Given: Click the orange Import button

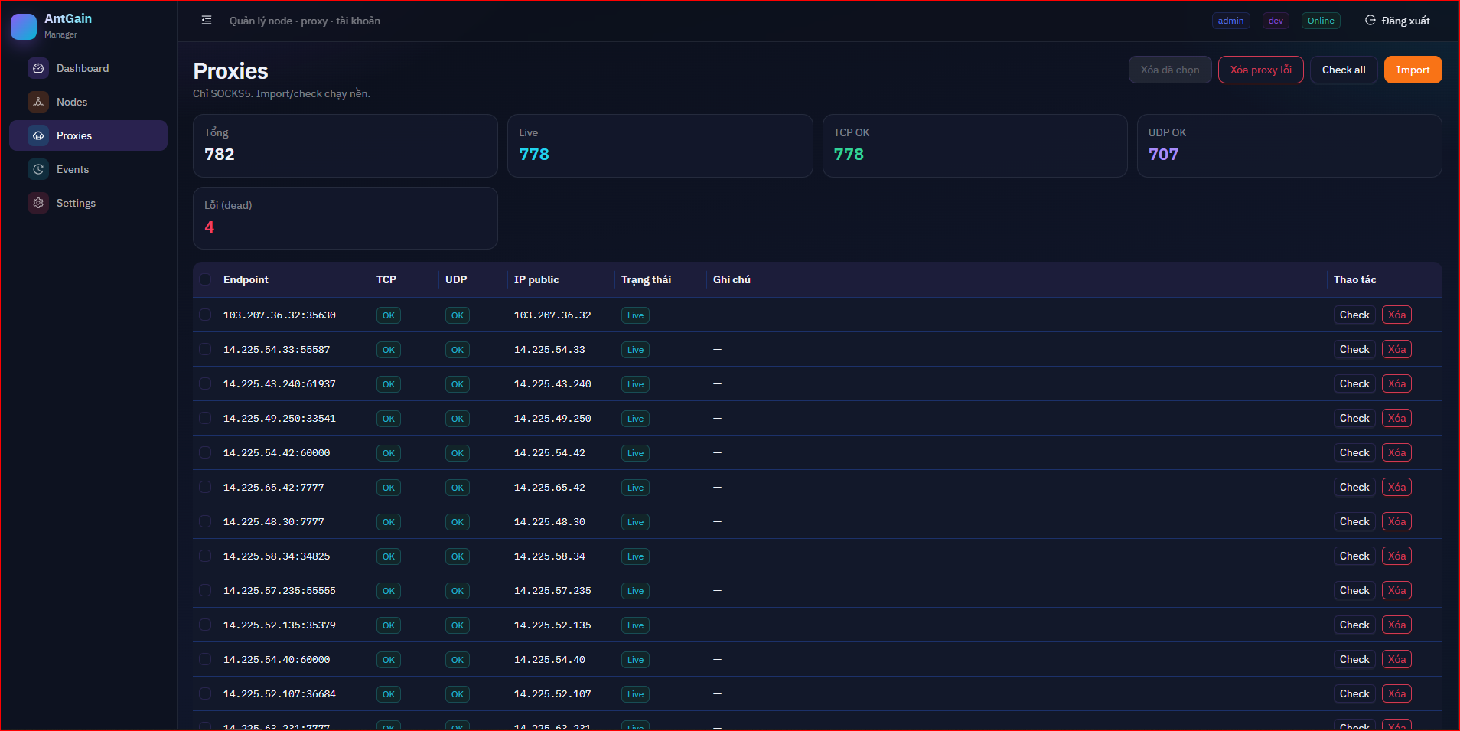Looking at the screenshot, I should (1413, 70).
